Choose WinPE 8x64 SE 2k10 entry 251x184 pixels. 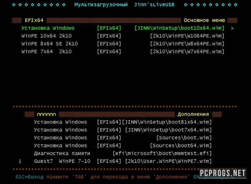coord(123,44)
